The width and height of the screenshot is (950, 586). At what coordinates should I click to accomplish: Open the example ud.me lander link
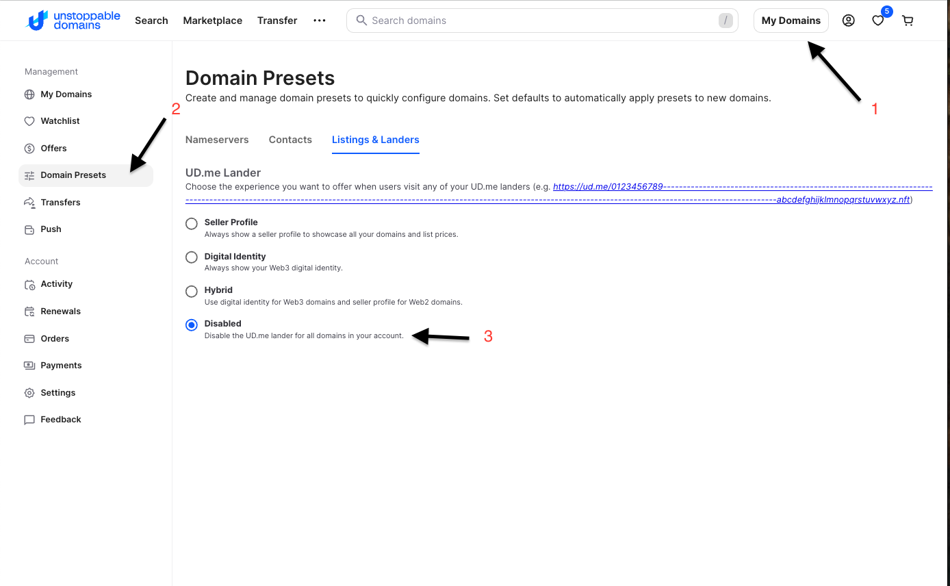[x=559, y=193]
